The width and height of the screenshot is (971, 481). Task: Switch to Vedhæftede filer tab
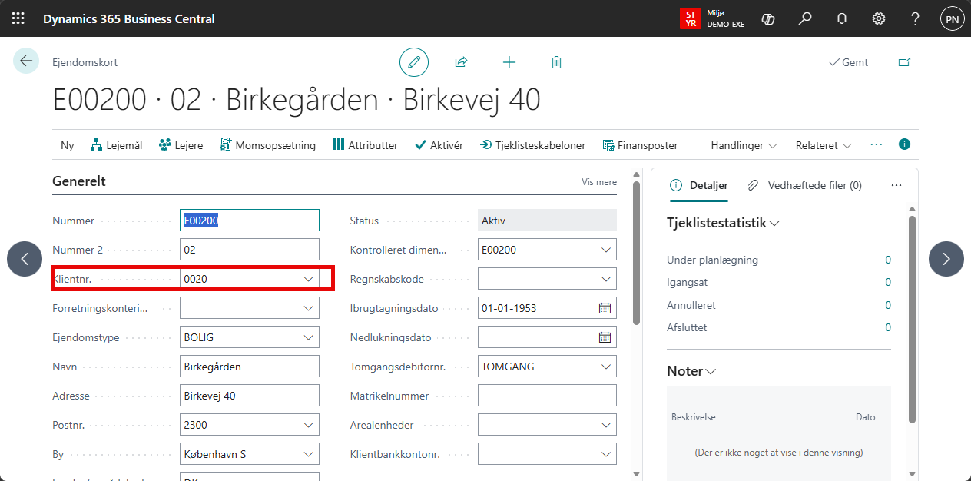tap(806, 185)
